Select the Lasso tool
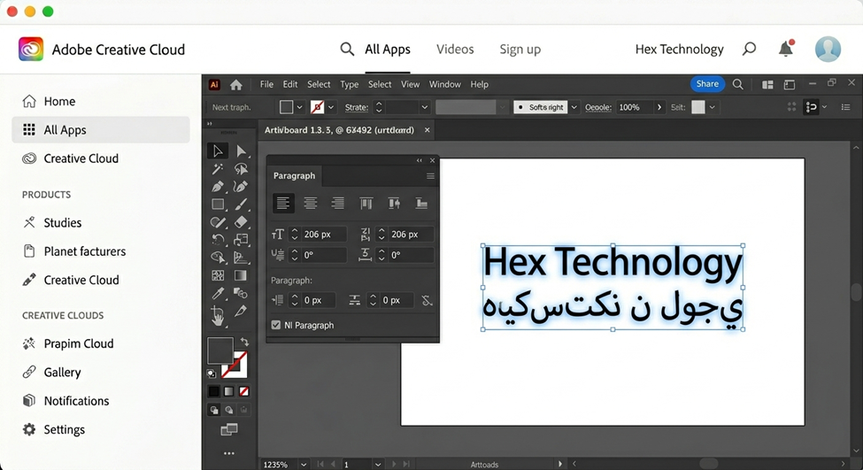The width and height of the screenshot is (863, 470). [241, 169]
